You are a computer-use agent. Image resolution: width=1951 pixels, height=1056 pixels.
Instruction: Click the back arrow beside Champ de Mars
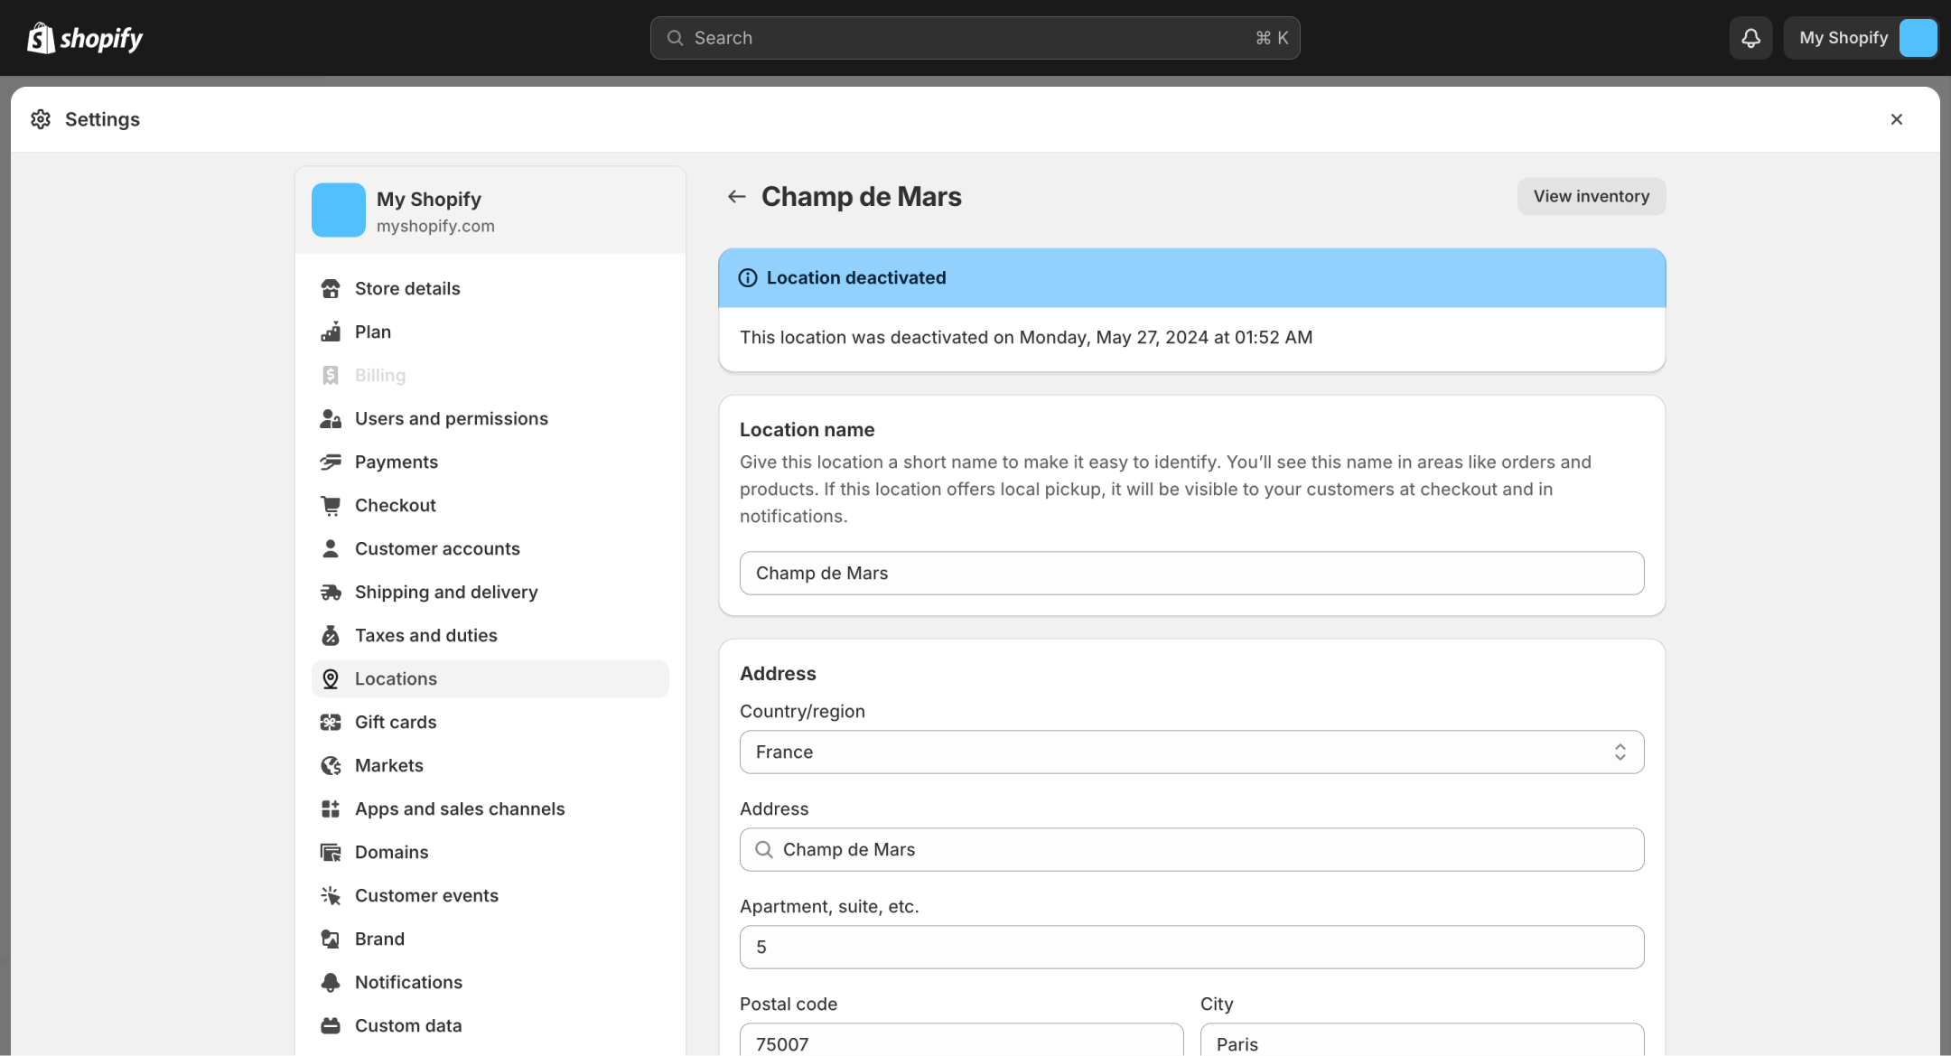[x=736, y=197]
